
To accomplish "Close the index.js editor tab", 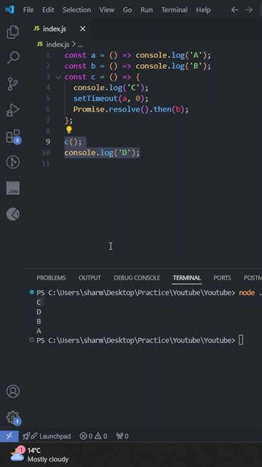I will click(83, 29).
